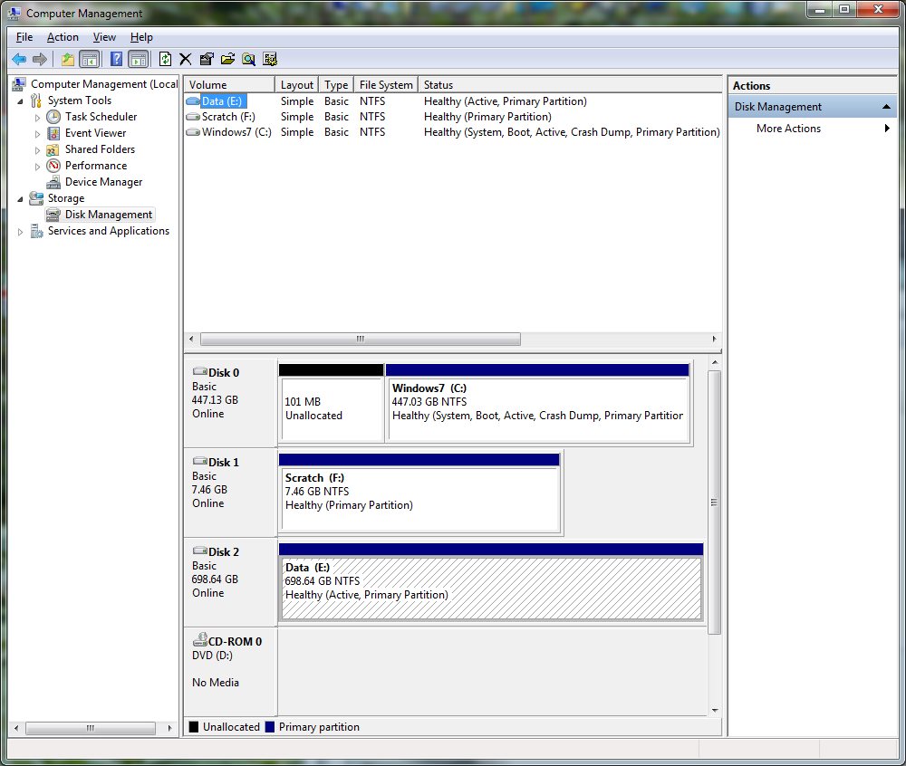Select the Windows7 (C:) partition on Disk 0
Viewport: 906px width, 766px height.
(x=538, y=403)
